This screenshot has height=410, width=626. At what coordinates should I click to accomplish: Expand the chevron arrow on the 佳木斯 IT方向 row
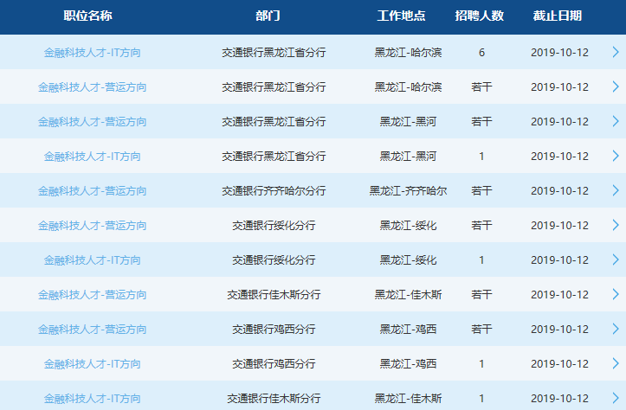616,398
